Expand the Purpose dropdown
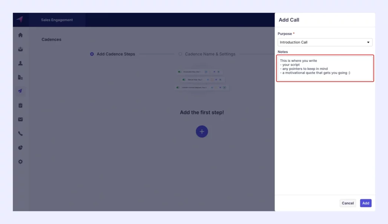This screenshot has width=388, height=224. click(x=325, y=42)
